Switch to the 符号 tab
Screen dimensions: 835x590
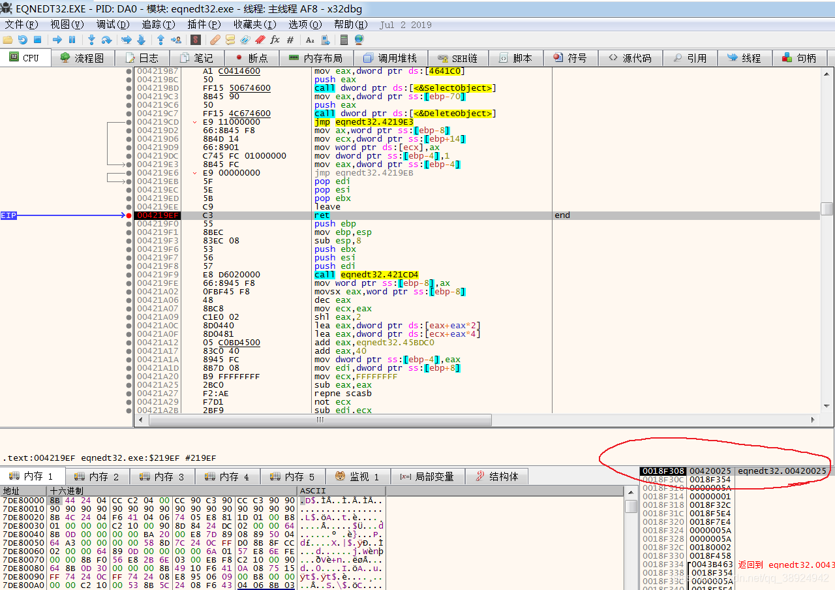pos(570,58)
